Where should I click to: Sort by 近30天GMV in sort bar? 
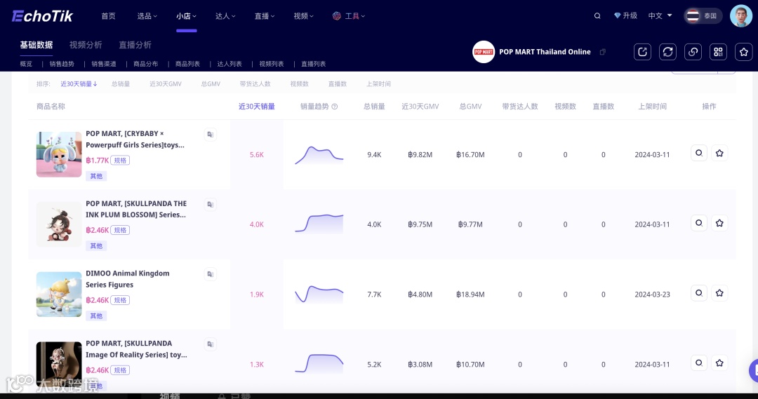166,84
